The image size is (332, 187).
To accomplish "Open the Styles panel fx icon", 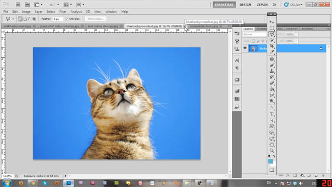I will [237, 107].
